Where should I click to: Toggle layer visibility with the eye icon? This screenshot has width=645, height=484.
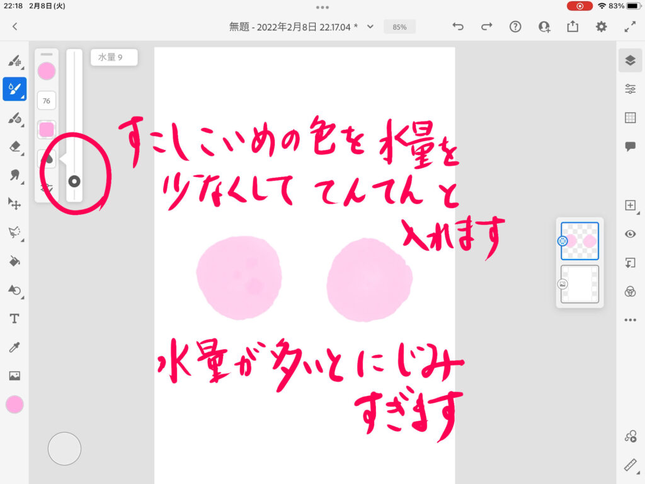click(x=630, y=234)
